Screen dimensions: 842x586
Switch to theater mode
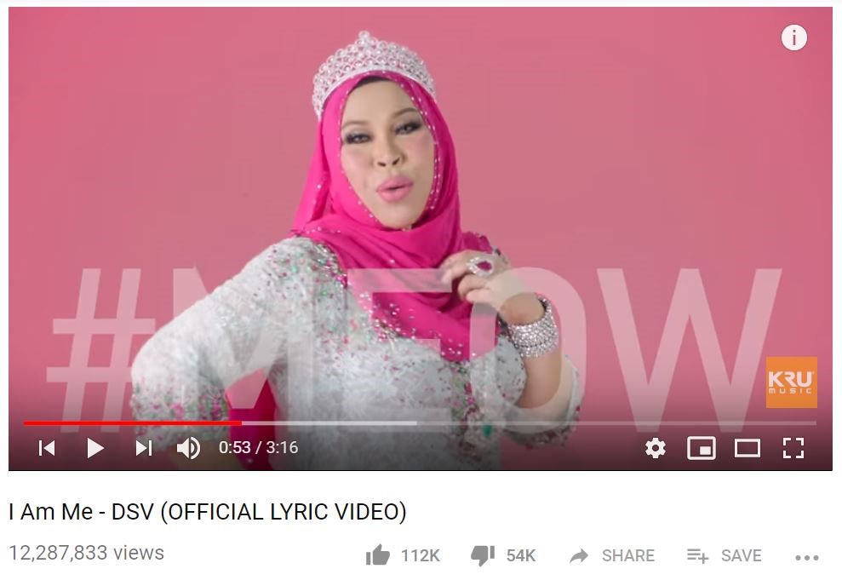click(747, 448)
